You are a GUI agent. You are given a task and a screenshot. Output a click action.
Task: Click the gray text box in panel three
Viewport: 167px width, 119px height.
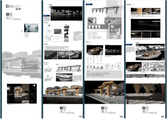[104, 74]
